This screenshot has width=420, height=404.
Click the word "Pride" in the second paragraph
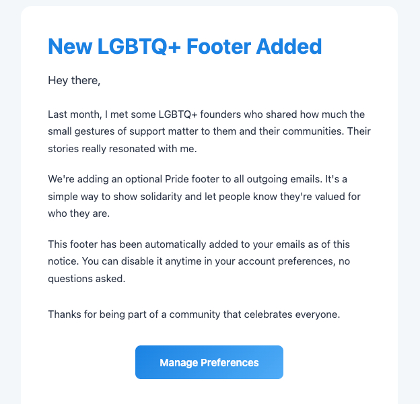(178, 178)
